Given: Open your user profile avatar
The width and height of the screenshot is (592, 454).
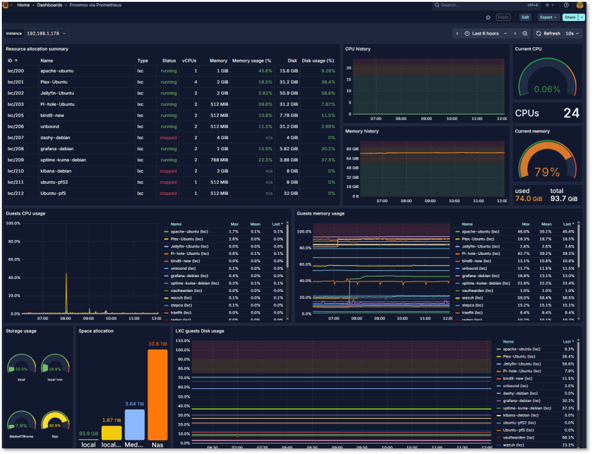Looking at the screenshot, I should 580,5.
